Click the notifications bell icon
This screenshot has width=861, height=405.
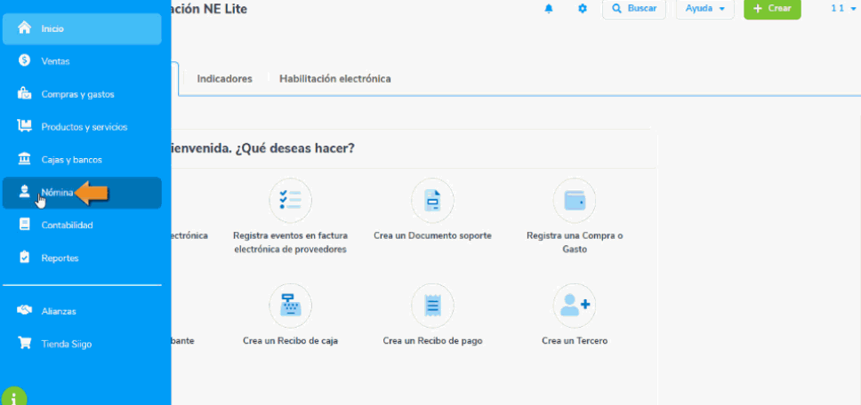549,9
